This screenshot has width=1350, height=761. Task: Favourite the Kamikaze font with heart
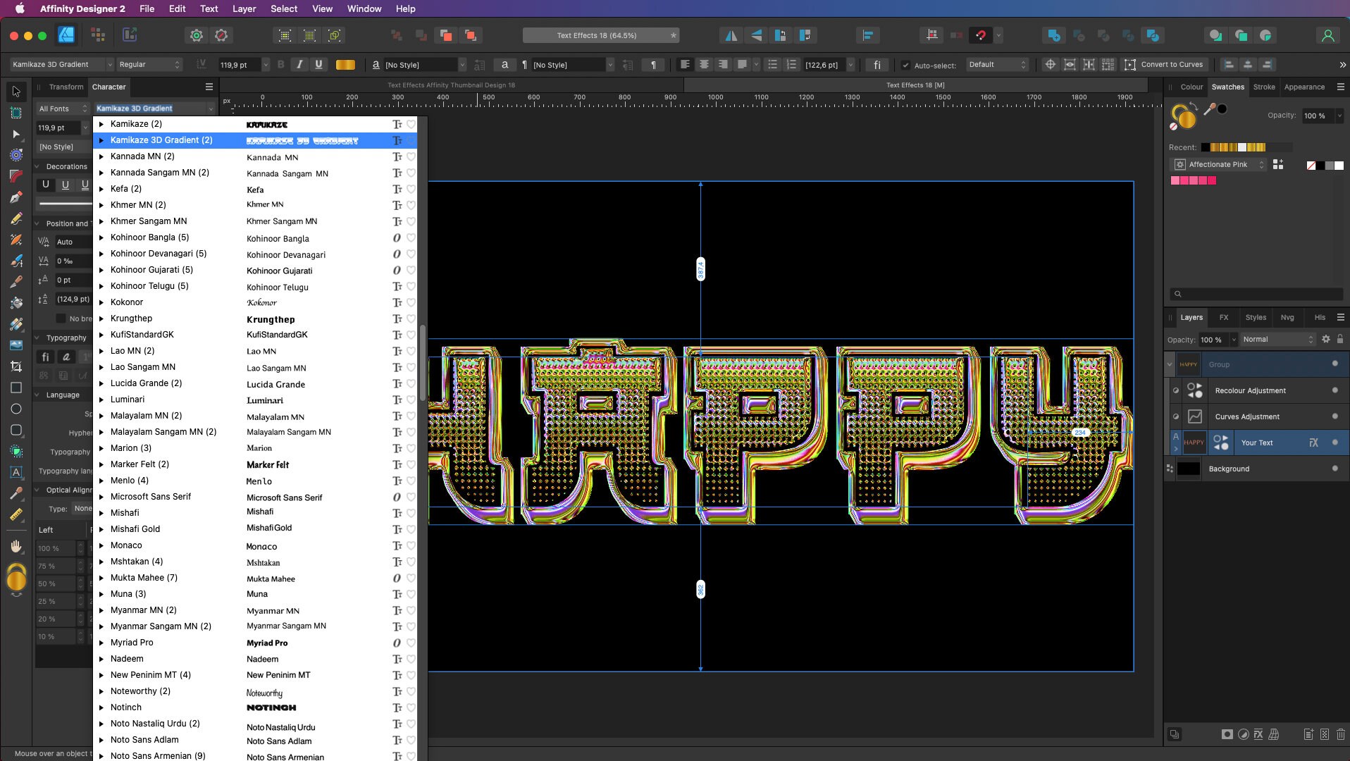point(411,124)
